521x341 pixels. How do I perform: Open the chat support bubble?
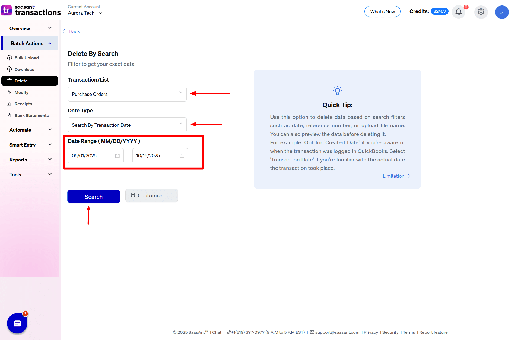tap(17, 323)
